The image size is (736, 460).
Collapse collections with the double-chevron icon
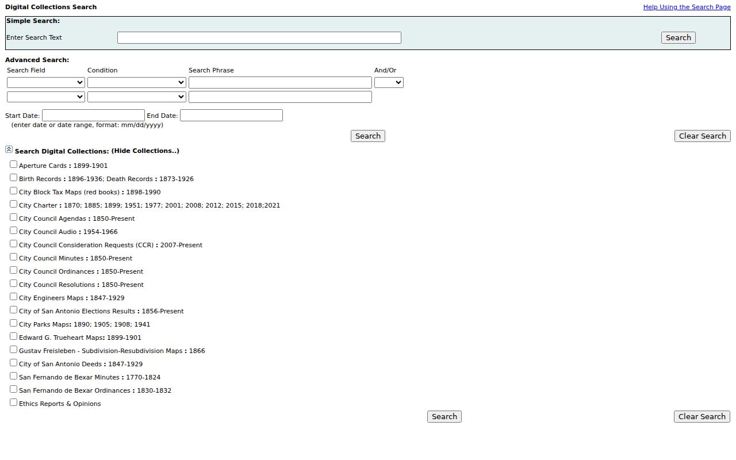pyautogui.click(x=9, y=149)
